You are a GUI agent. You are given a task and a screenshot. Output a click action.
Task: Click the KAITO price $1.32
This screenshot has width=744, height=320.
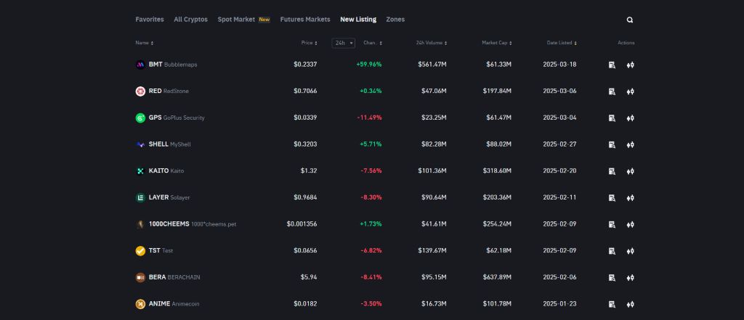pos(308,171)
